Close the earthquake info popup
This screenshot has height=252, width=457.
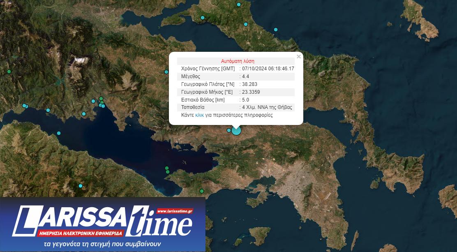pos(299,57)
